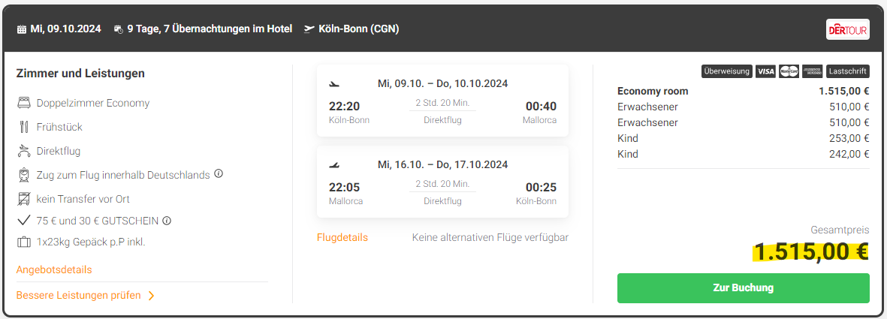Click the MasterCard payment icon
This screenshot has height=319, width=887.
[x=789, y=71]
